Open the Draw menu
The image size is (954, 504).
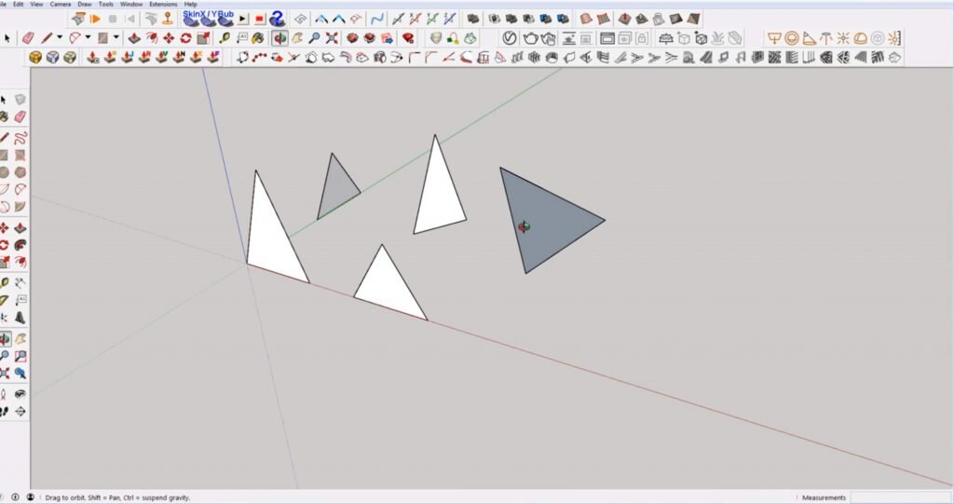pos(85,4)
